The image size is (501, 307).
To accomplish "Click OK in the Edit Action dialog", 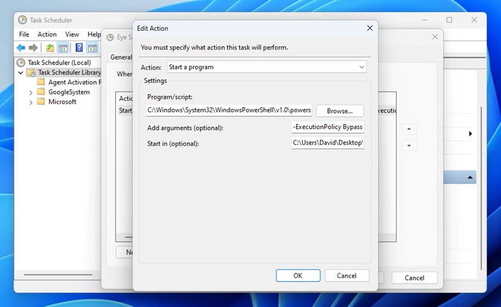I will 298,275.
